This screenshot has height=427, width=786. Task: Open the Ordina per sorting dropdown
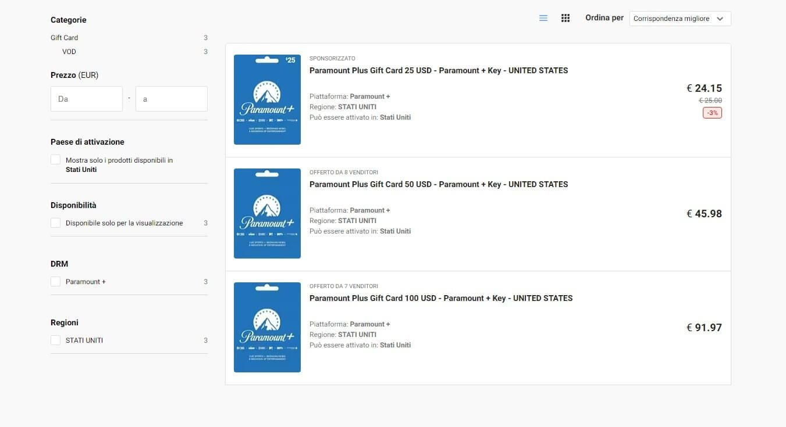pos(680,19)
